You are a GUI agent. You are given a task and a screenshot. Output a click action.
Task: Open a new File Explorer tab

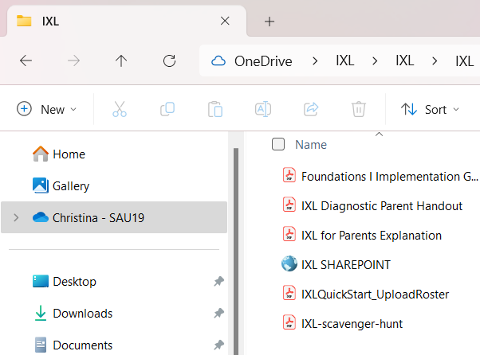pyautogui.click(x=270, y=21)
